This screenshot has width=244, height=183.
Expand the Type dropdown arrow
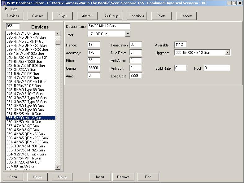128,34
